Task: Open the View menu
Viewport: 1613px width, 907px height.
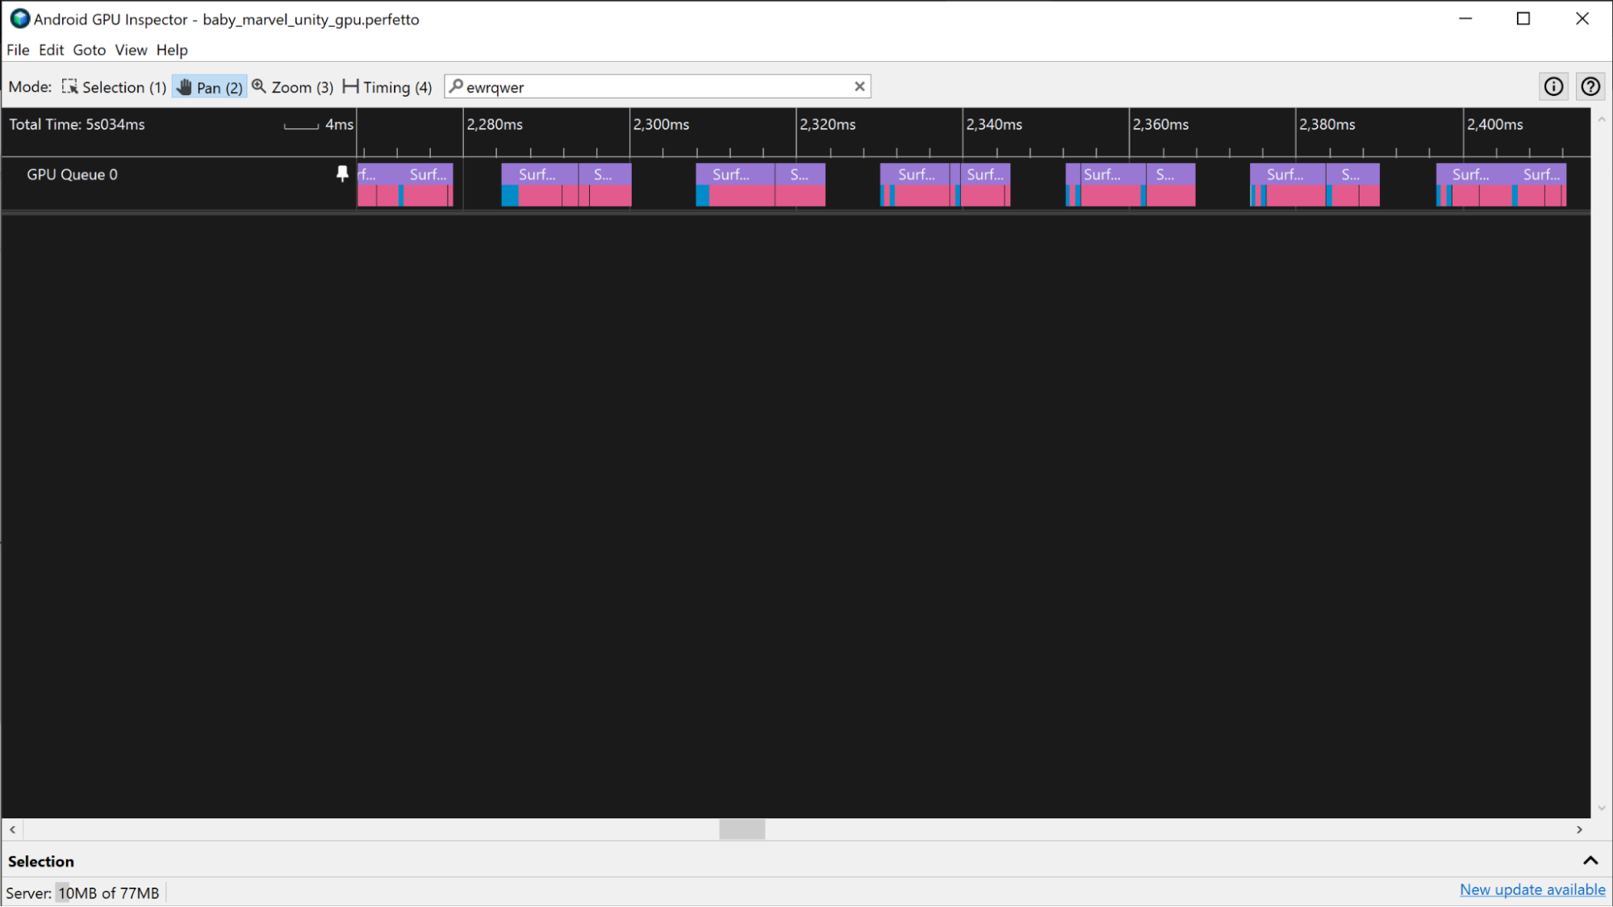Action: (x=130, y=50)
